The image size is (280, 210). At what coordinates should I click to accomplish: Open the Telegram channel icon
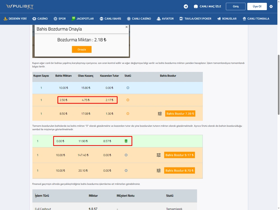[x=186, y=6]
